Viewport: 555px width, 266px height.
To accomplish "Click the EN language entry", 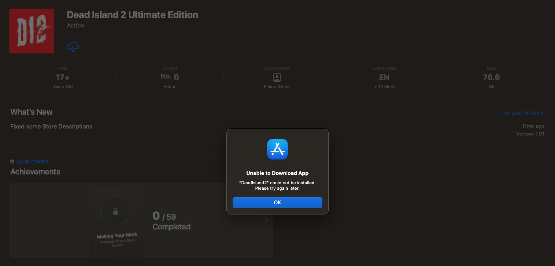I will point(384,77).
